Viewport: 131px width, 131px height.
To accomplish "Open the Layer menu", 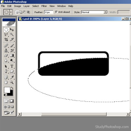I will [x=27, y=6].
